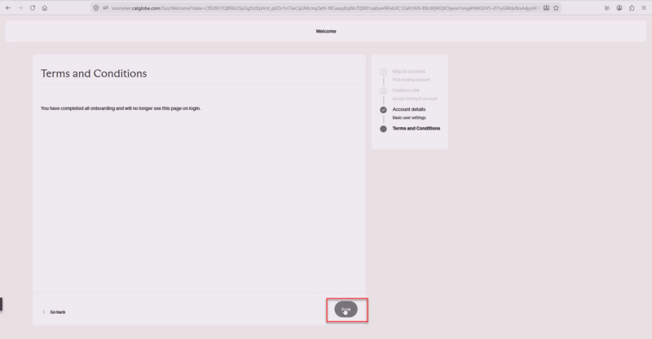Click the Go back link
Screen dimensions: 652x339
pyautogui.click(x=58, y=312)
